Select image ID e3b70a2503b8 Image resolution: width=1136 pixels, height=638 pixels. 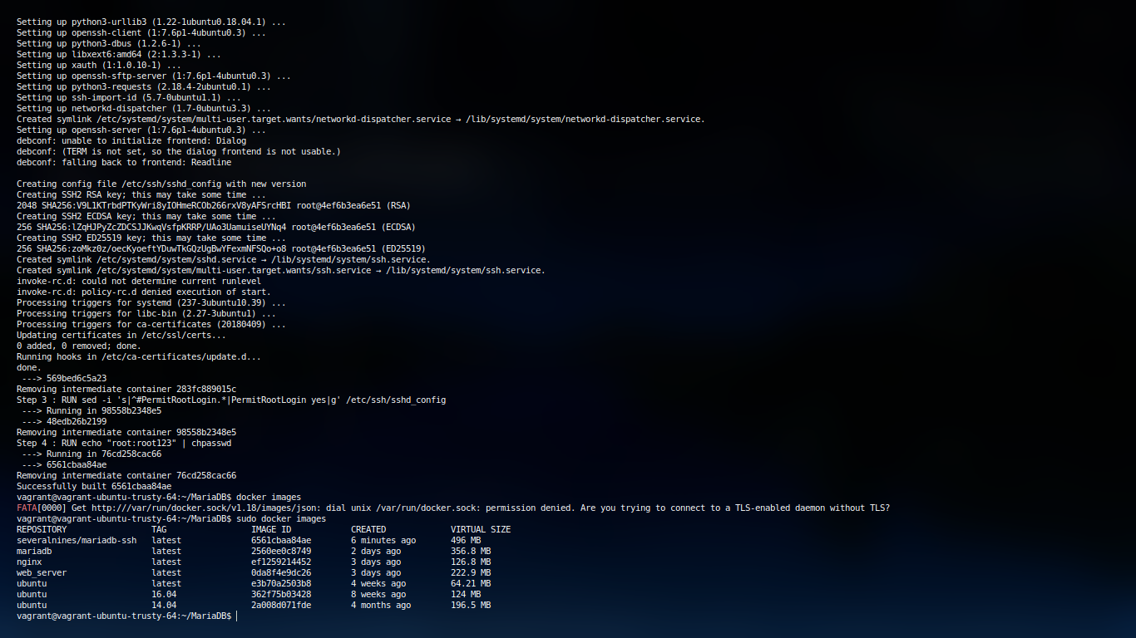point(281,584)
